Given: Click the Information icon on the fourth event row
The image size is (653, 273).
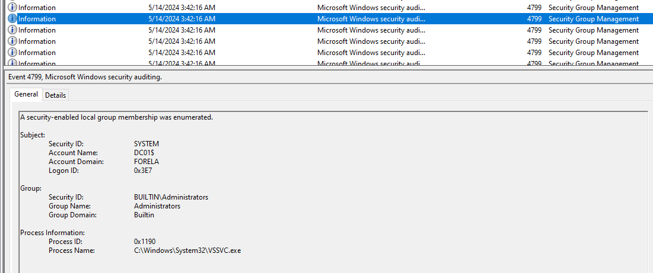Looking at the screenshot, I should tap(12, 41).
